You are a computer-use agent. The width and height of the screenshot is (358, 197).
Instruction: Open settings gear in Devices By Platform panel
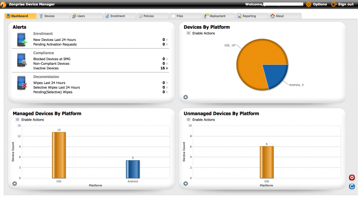pos(186,97)
